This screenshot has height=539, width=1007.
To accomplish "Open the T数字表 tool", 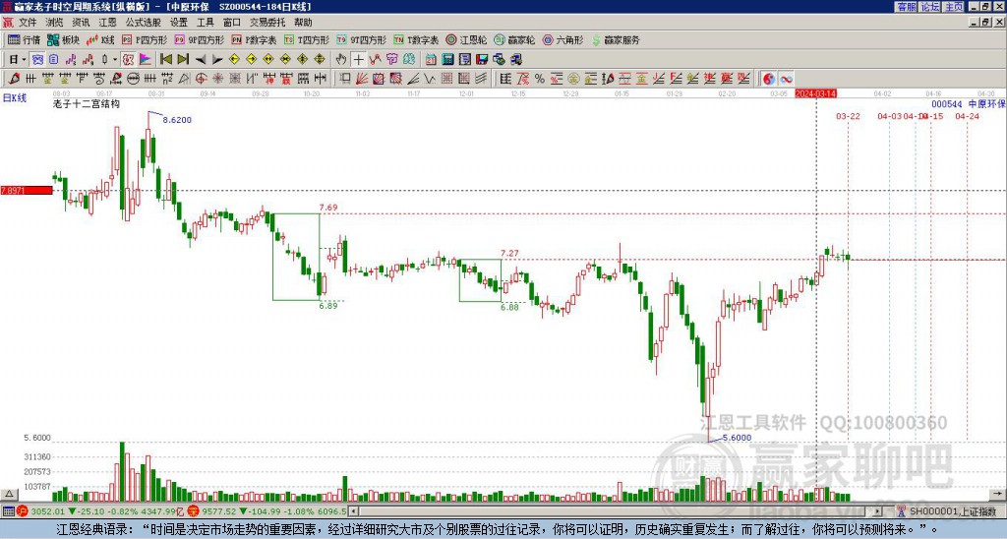I will (416, 39).
